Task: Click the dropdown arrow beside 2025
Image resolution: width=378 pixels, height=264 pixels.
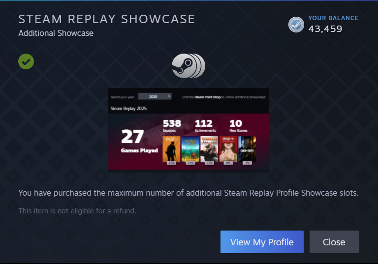Action: (169, 96)
